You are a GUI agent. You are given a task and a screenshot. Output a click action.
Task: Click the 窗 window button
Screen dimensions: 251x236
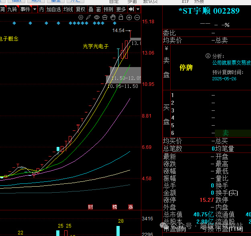point(99,9)
